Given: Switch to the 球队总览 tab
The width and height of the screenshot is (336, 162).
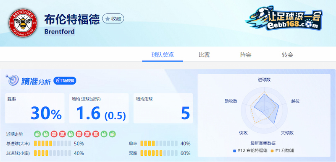Looking at the screenshot, I should (x=163, y=55).
